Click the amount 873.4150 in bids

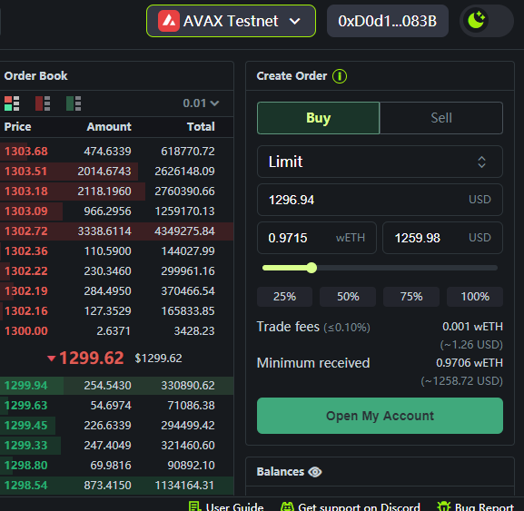click(x=107, y=486)
